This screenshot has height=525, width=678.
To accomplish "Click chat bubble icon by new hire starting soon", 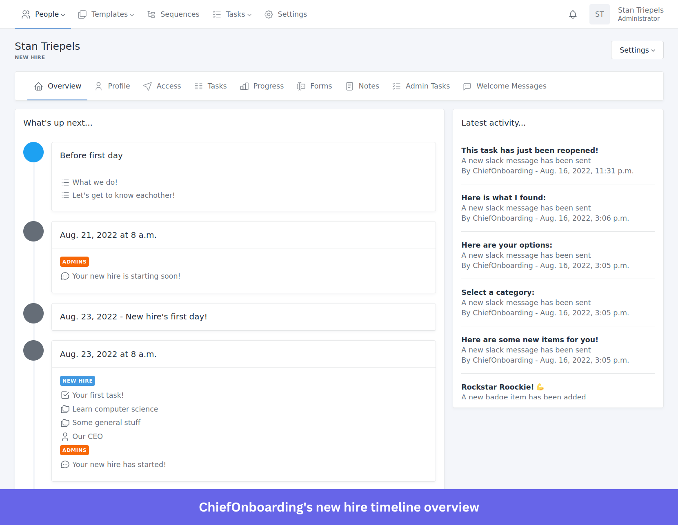I will tap(65, 276).
